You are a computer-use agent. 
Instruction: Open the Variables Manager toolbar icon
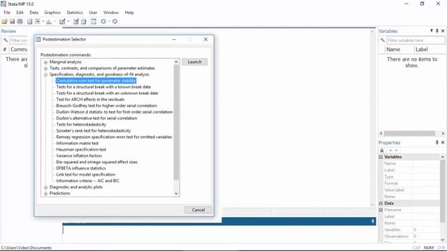94,22
